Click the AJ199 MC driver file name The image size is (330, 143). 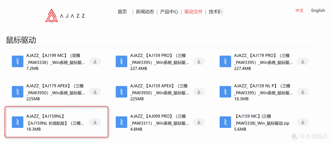(x=56, y=59)
